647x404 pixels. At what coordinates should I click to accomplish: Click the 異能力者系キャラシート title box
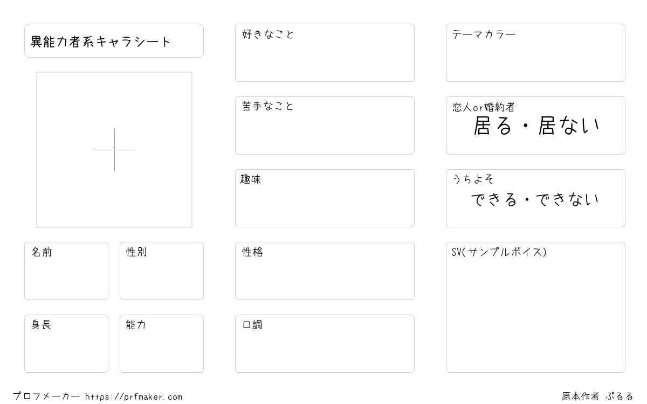[114, 40]
